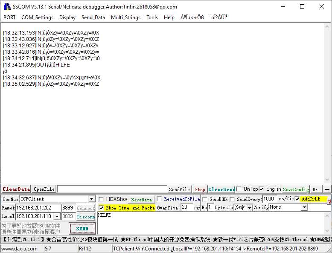Click the SaveConfig button

295,189
